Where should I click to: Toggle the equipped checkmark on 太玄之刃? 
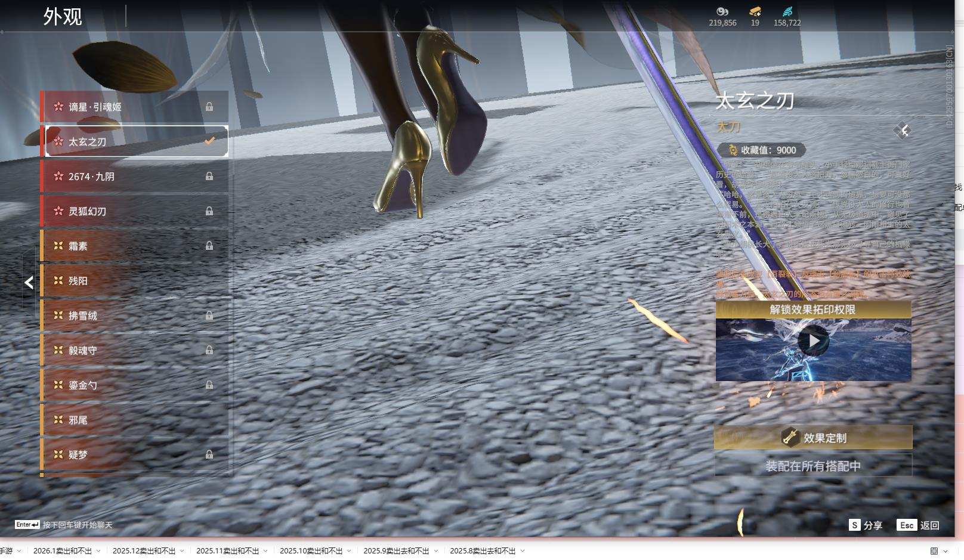pos(209,141)
